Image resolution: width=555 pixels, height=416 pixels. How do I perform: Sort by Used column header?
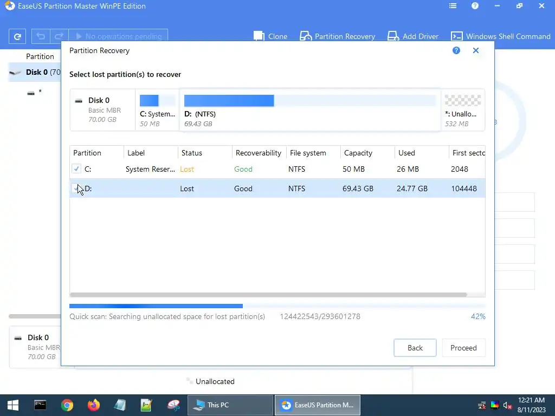click(422, 153)
